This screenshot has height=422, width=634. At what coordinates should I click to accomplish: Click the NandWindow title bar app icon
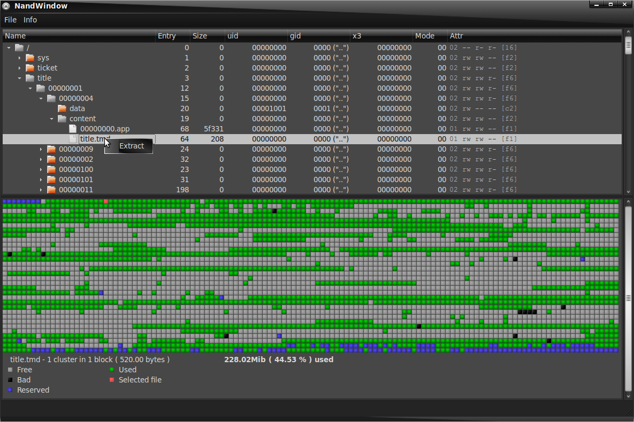coord(6,6)
